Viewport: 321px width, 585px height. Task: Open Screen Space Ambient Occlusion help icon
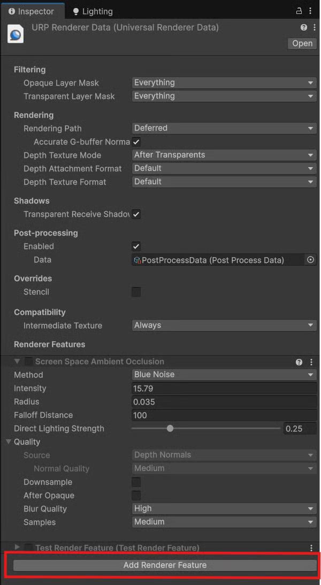[299, 362]
